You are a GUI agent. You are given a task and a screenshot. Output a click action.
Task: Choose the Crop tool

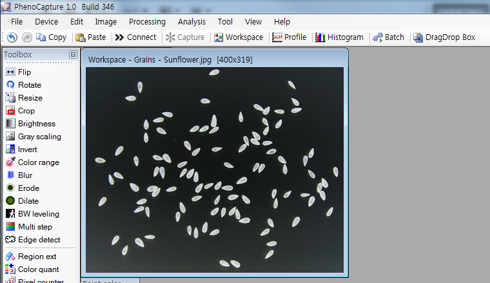(26, 111)
